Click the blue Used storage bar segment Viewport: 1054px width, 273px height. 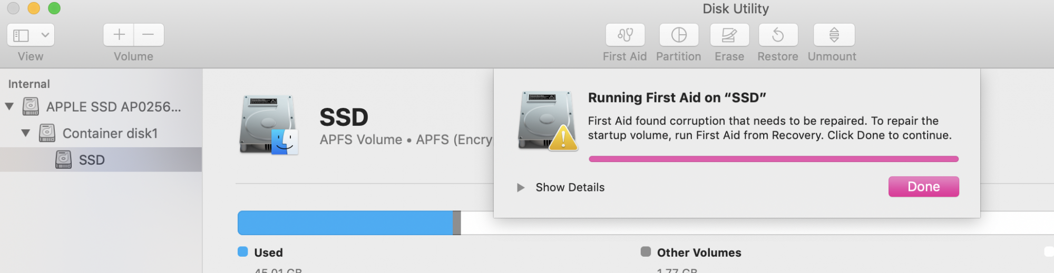(x=345, y=223)
